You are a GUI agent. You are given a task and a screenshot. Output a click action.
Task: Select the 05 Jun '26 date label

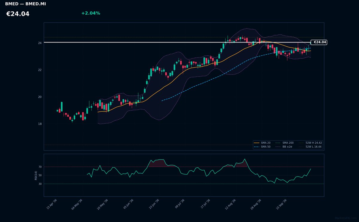pos(128,205)
